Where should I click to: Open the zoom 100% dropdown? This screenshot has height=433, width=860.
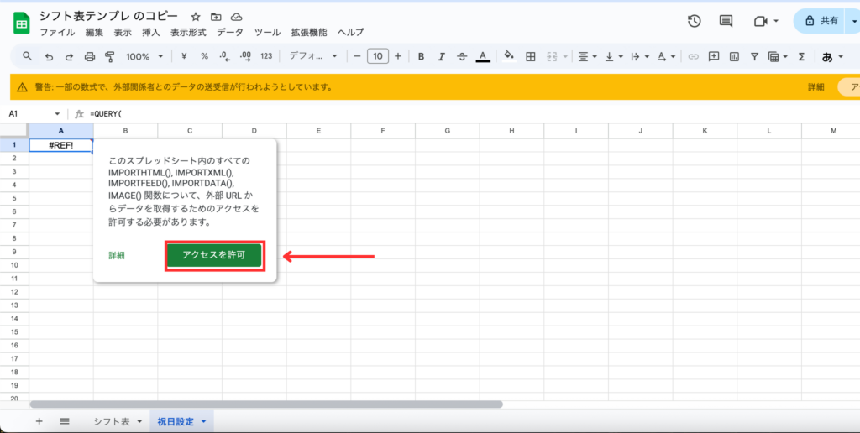click(x=144, y=56)
